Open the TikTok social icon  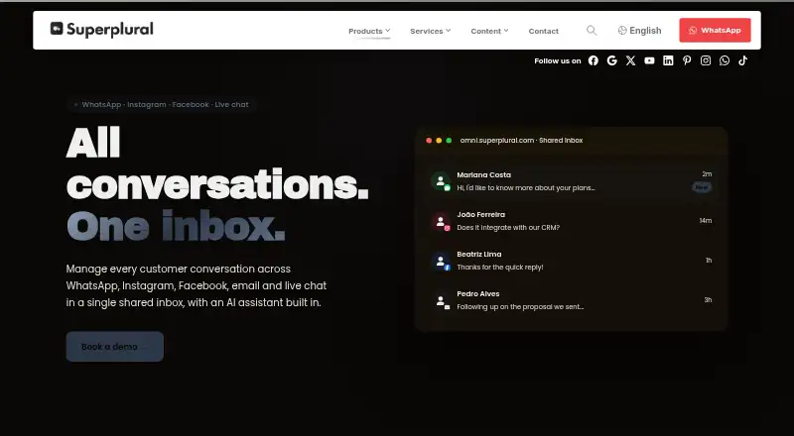[742, 60]
